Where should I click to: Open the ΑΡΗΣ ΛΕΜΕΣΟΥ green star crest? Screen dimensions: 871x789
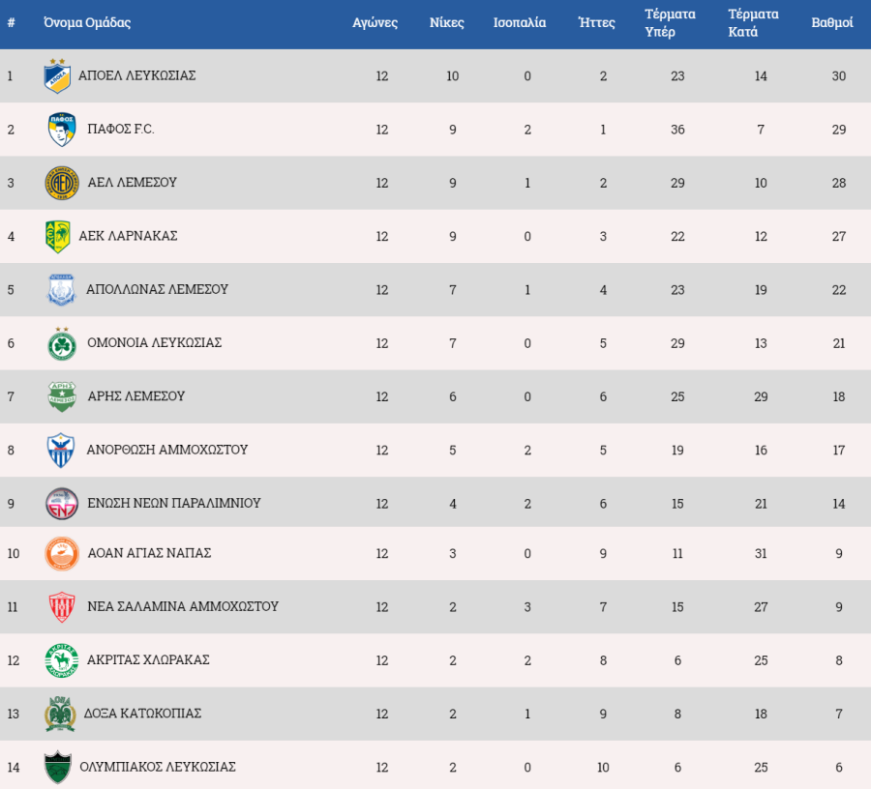point(62,396)
